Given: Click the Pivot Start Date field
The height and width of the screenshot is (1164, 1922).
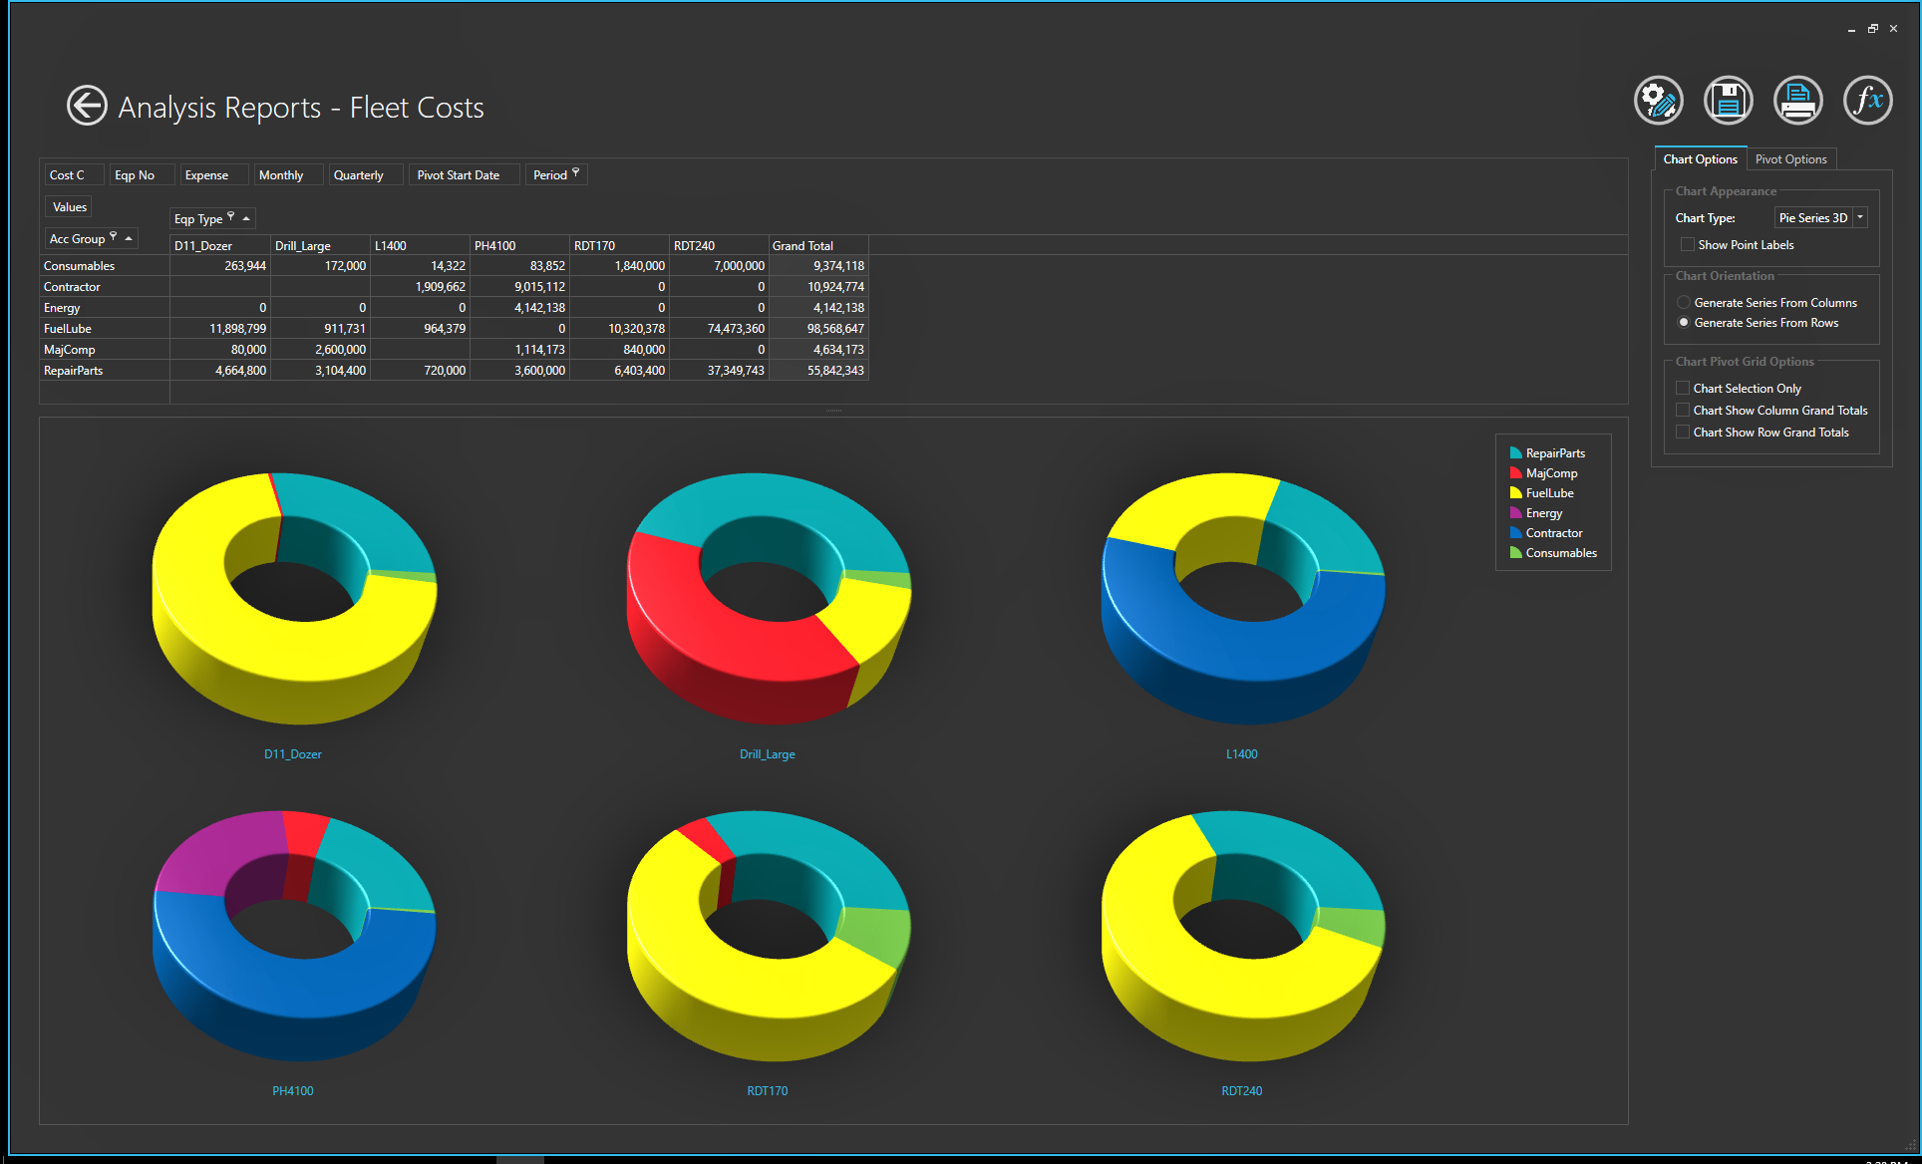Looking at the screenshot, I should pyautogui.click(x=459, y=174).
